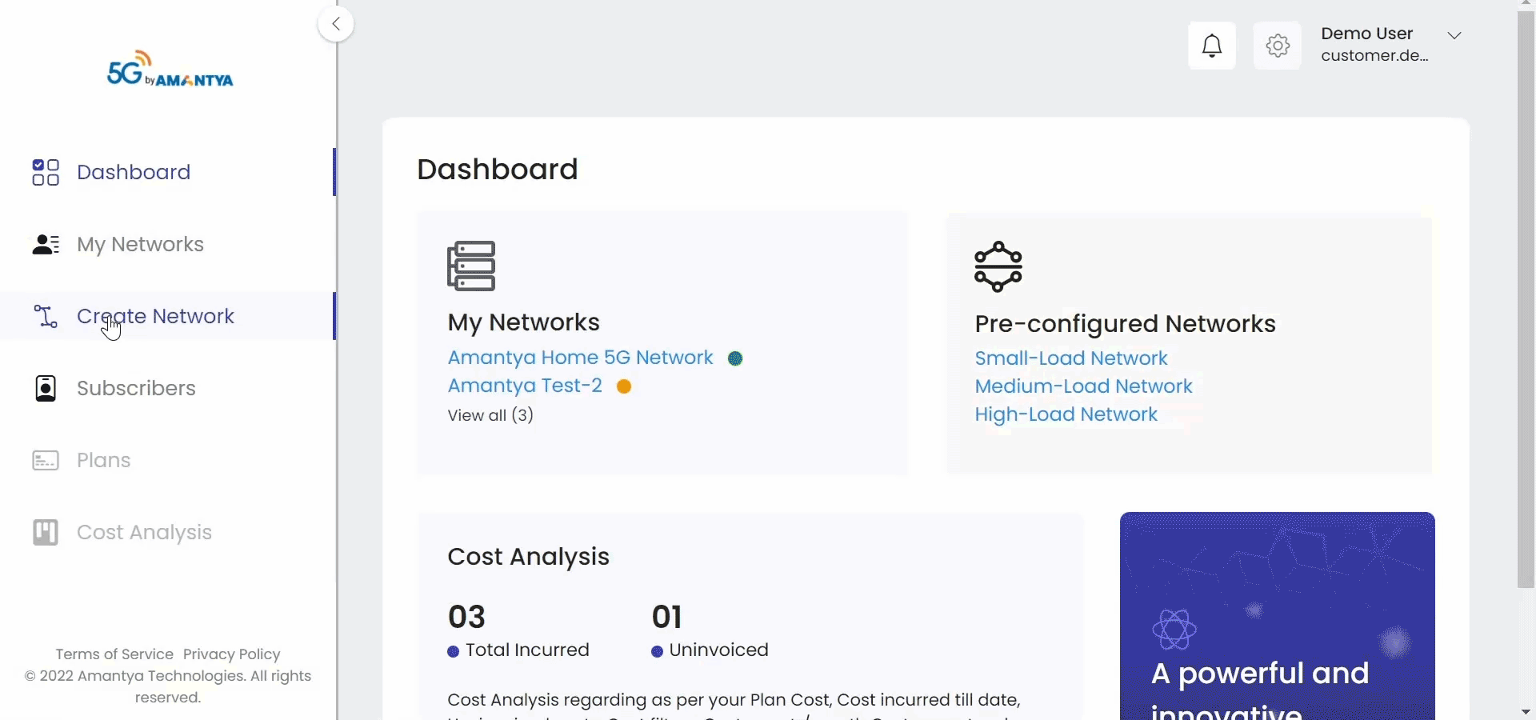The image size is (1536, 720).
Task: Open settings gear in the header
Action: point(1278,46)
